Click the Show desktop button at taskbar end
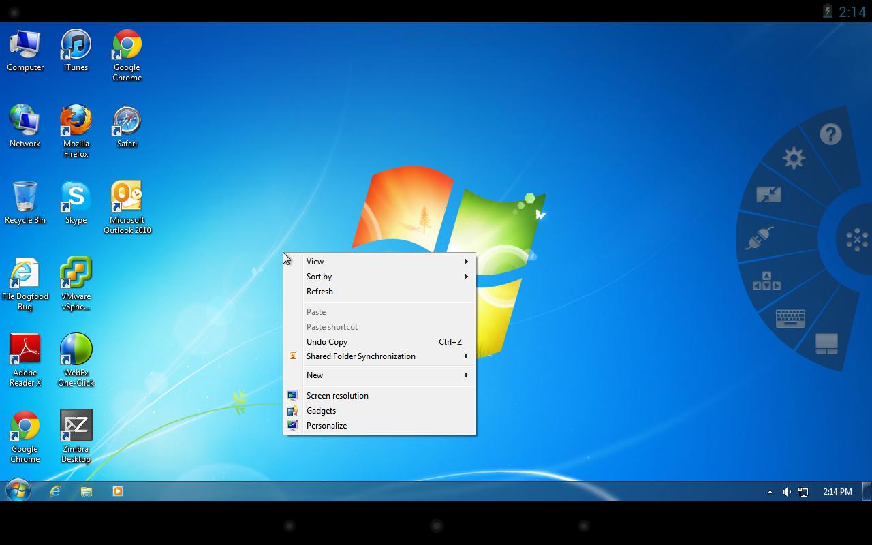The height and width of the screenshot is (545, 872). pyautogui.click(x=867, y=491)
